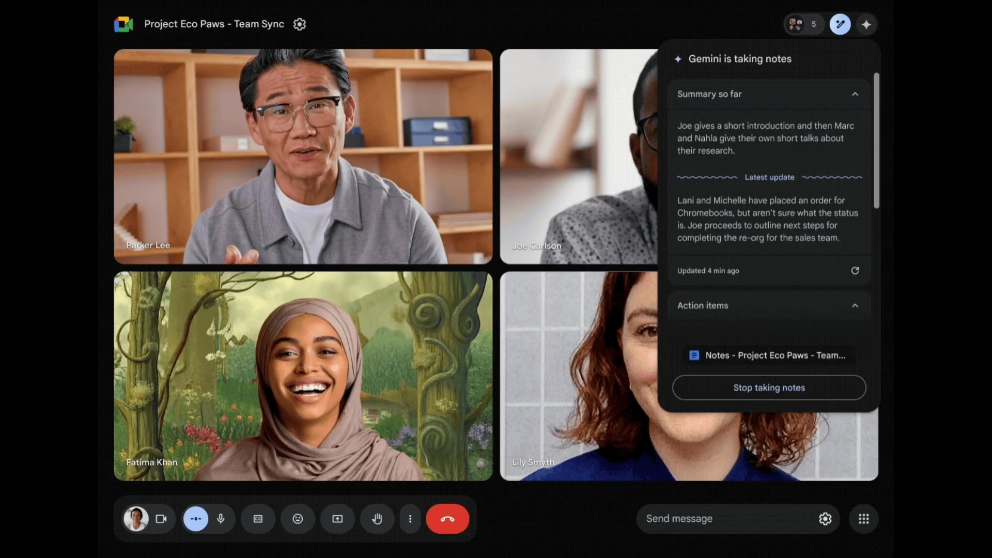Open the emoji reactions picker
The image size is (992, 558).
tap(298, 519)
